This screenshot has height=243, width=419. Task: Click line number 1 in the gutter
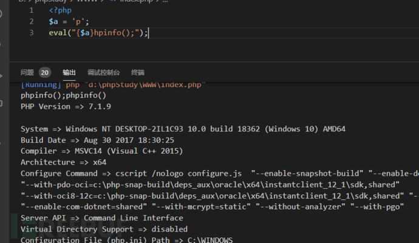point(32,10)
